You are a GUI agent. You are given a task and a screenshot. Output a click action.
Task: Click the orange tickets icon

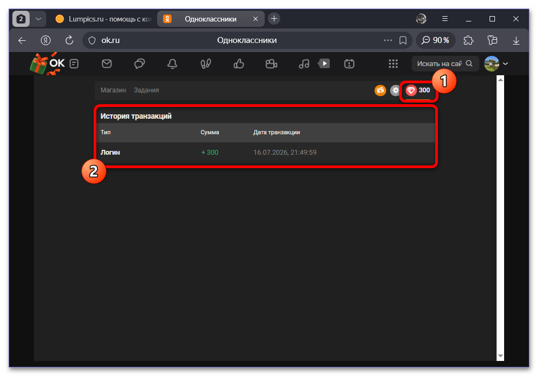pos(380,90)
